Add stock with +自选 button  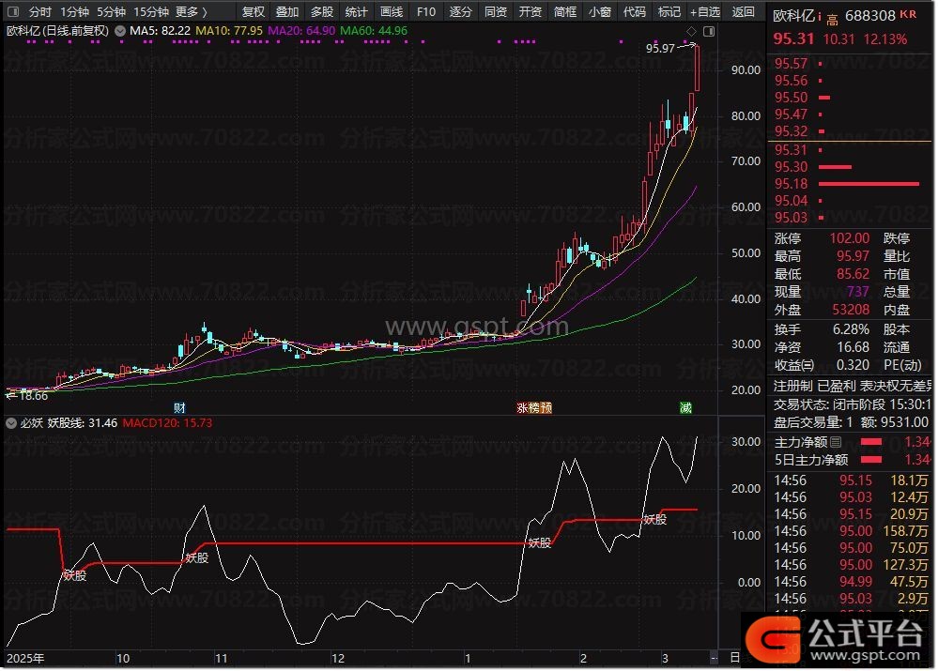pos(704,12)
